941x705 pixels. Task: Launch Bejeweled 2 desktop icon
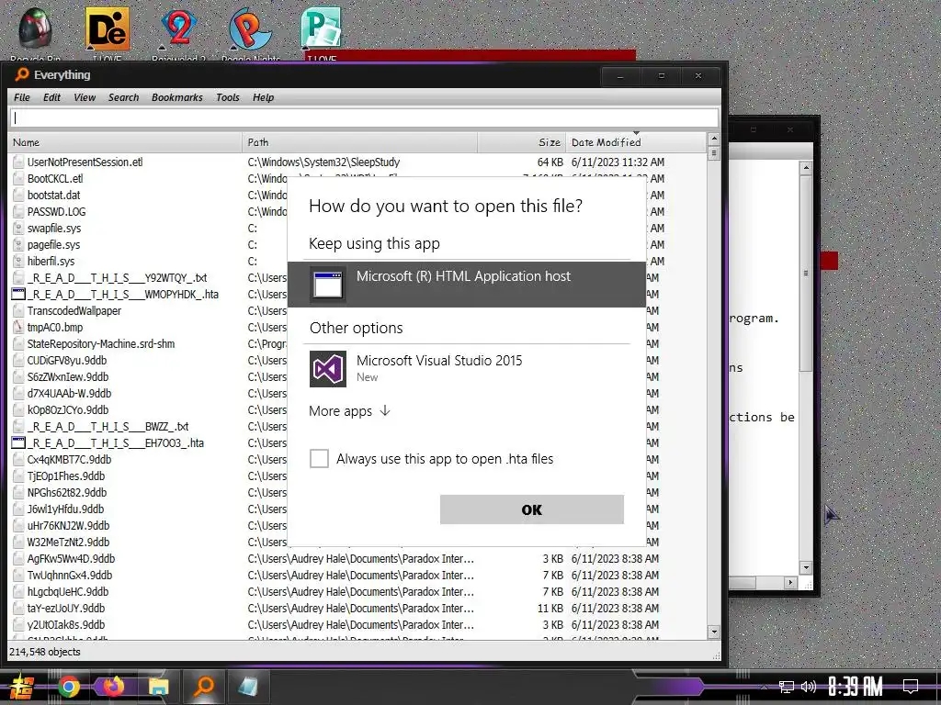click(x=178, y=28)
